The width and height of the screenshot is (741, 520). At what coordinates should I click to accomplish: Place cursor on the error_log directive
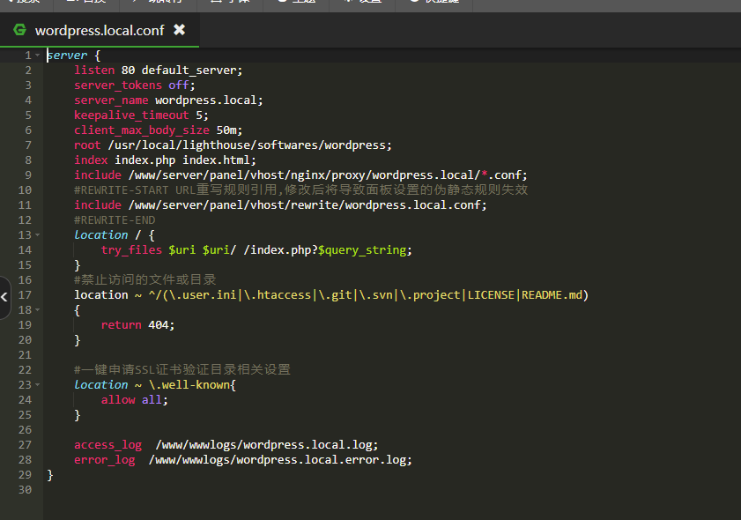(x=104, y=460)
